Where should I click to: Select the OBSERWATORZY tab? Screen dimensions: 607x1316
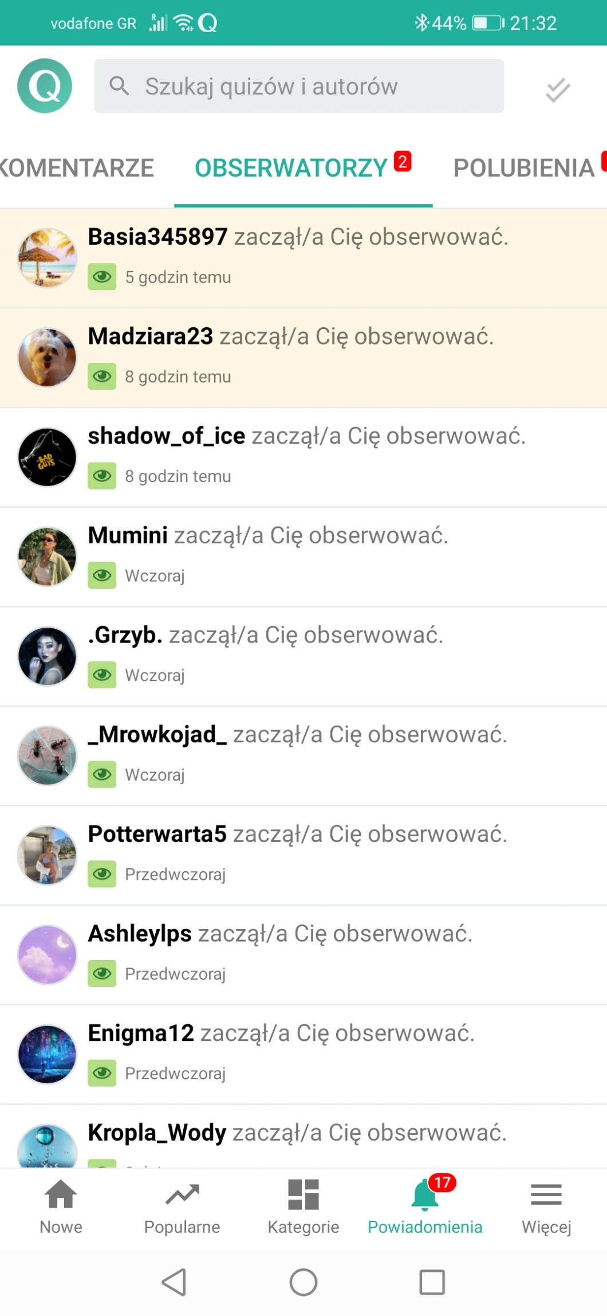point(291,168)
